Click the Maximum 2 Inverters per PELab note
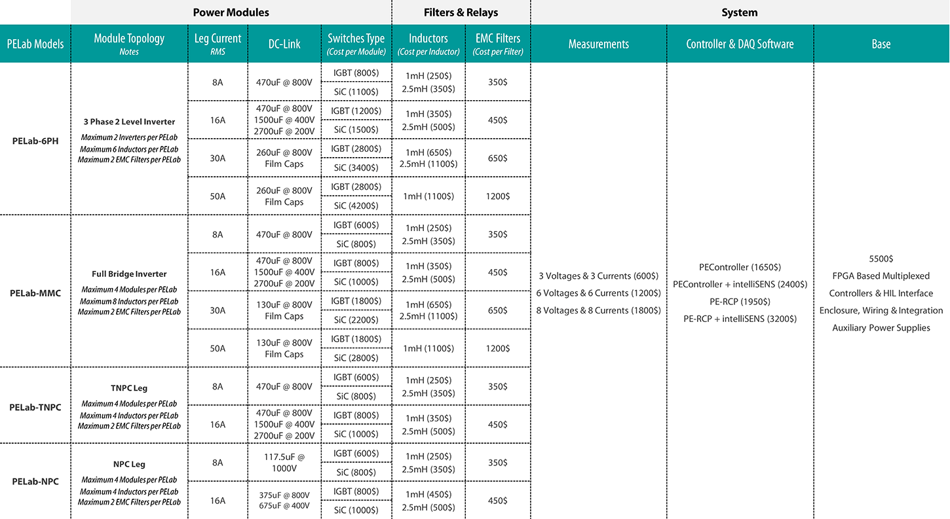Viewport: 950px width, 519px height. pos(129,137)
